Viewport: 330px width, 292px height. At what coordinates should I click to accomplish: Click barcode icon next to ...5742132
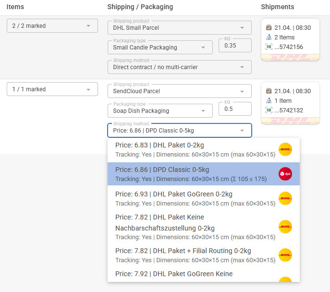[269, 110]
